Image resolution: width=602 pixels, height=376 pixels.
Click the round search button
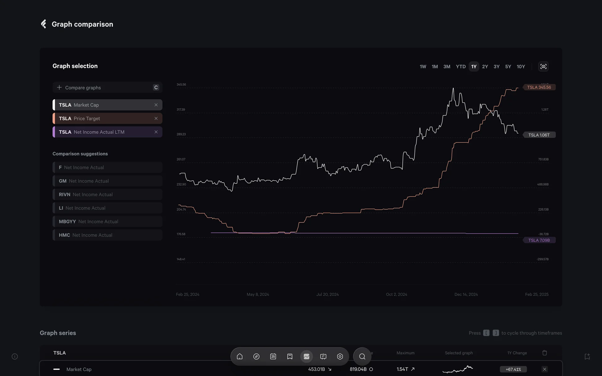[362, 357]
